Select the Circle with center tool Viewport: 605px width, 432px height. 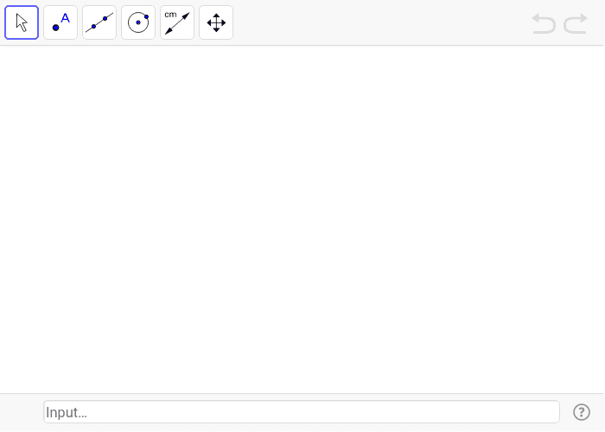click(138, 22)
